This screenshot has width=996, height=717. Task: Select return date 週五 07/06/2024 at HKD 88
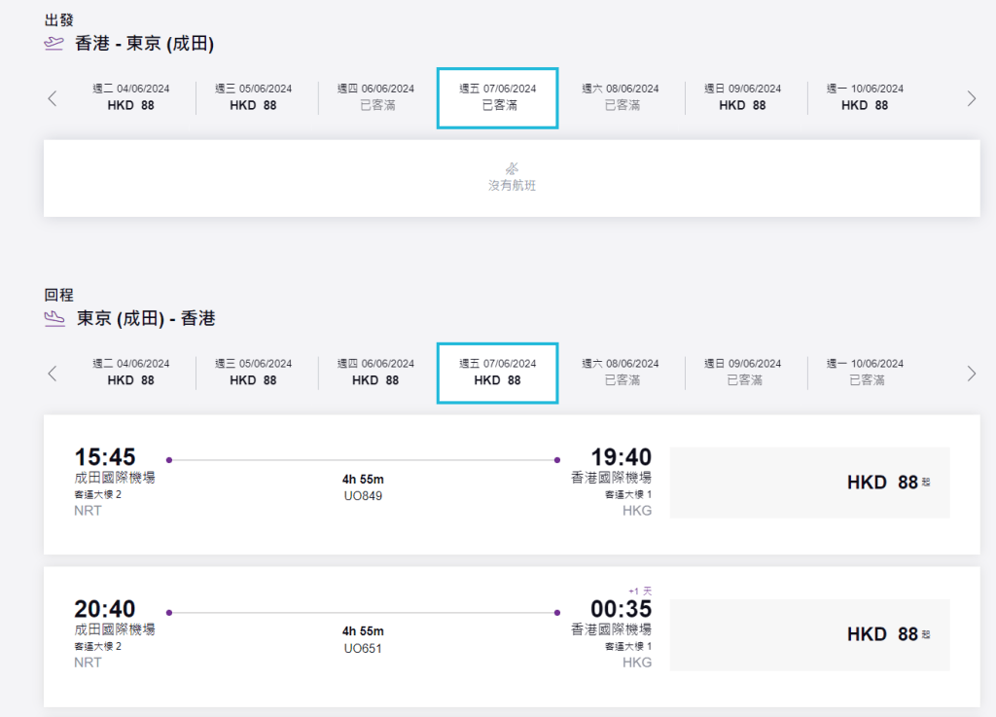[497, 372]
